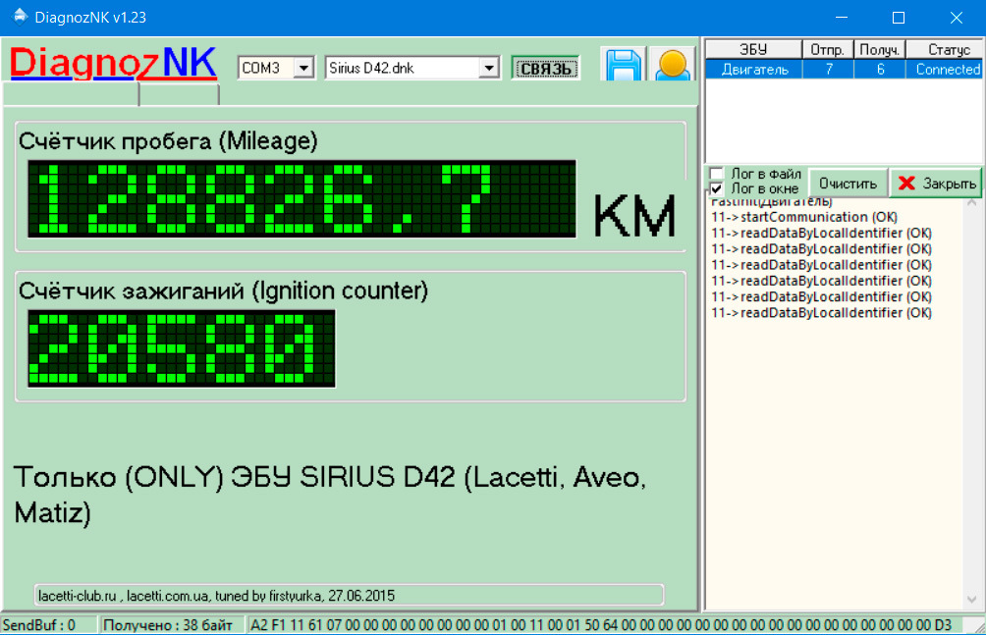This screenshot has height=635, width=986.
Task: Expand the Sirius D42.dnk file dropdown
Action: pos(488,68)
